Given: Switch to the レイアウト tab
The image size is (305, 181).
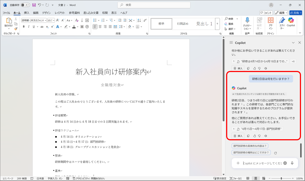Looking at the screenshot, I should tap(60, 13).
